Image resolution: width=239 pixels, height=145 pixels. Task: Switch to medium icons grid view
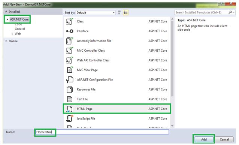(119, 12)
